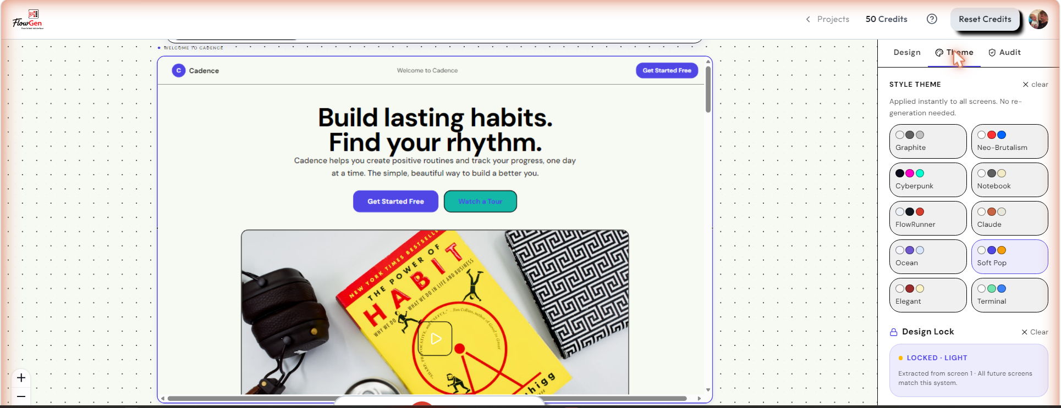
Task: Click the Cadence brand name in preview
Action: [204, 71]
